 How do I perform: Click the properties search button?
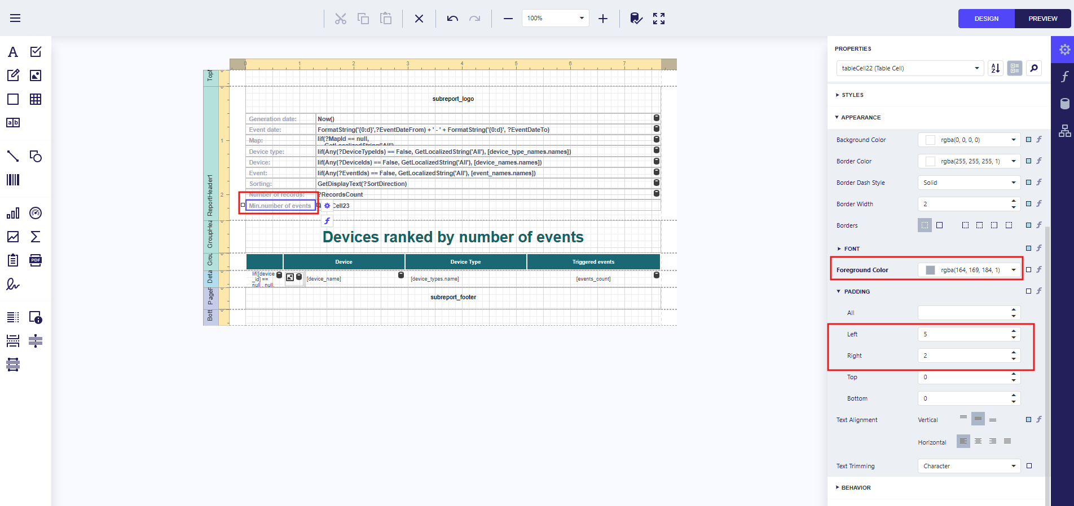1033,68
